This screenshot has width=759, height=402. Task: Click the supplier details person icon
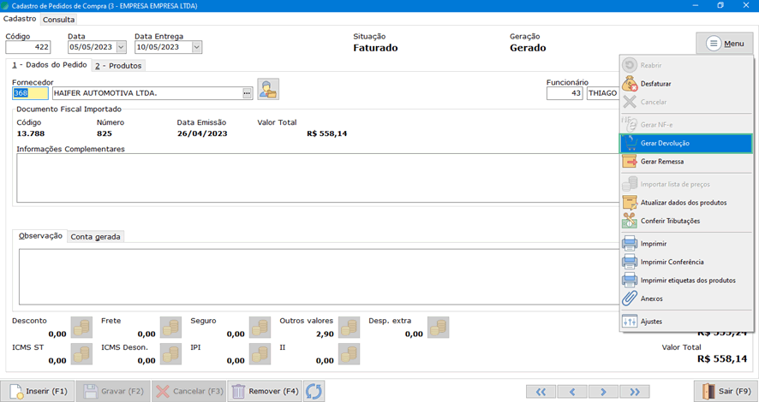click(x=268, y=90)
